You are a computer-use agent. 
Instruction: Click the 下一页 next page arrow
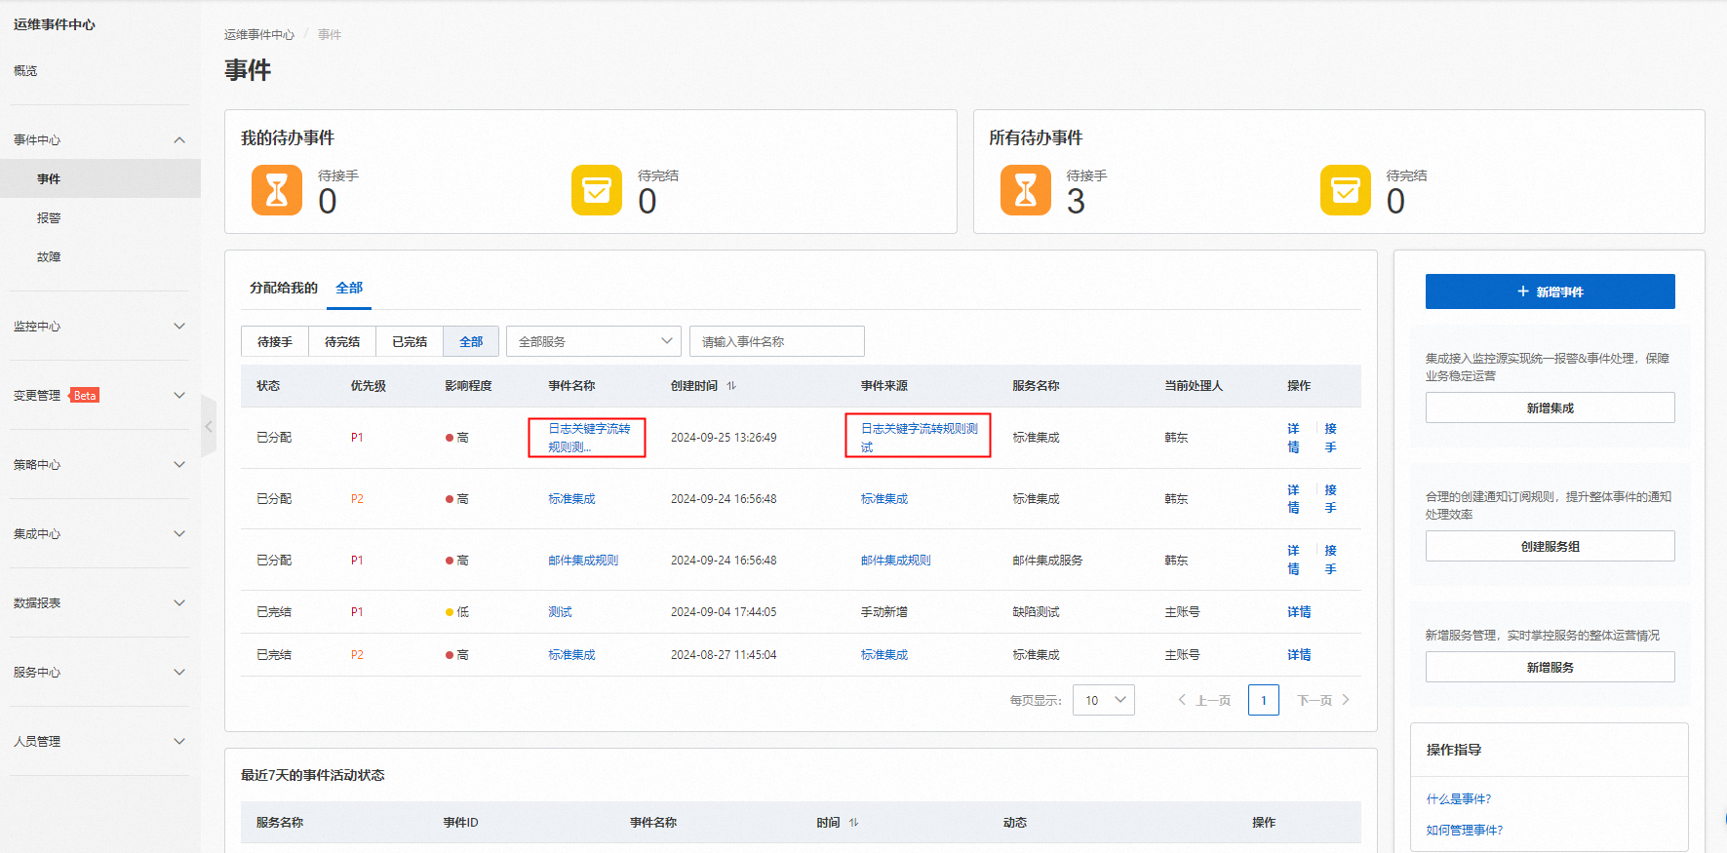click(x=1346, y=700)
